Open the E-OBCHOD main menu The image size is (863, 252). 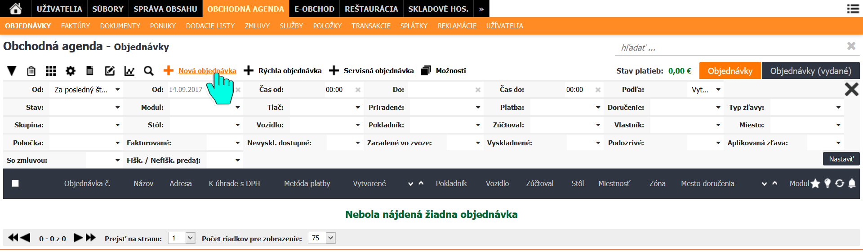[x=314, y=9]
